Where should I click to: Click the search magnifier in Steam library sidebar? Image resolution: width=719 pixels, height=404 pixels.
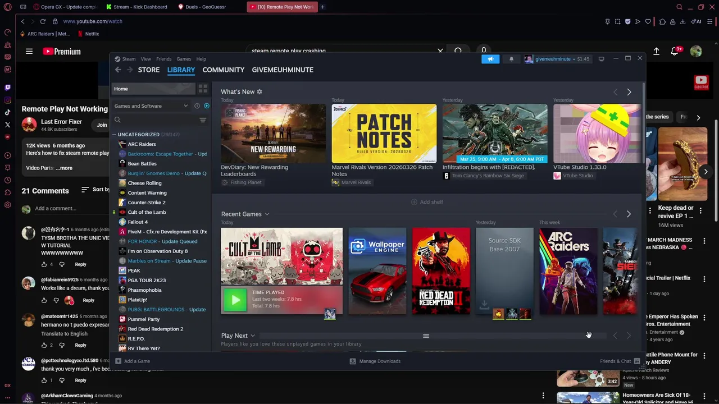click(117, 120)
